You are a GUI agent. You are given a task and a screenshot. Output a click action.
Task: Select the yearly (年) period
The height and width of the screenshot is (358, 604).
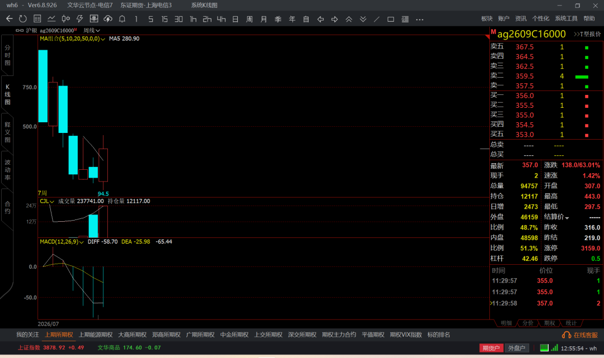tap(292, 19)
